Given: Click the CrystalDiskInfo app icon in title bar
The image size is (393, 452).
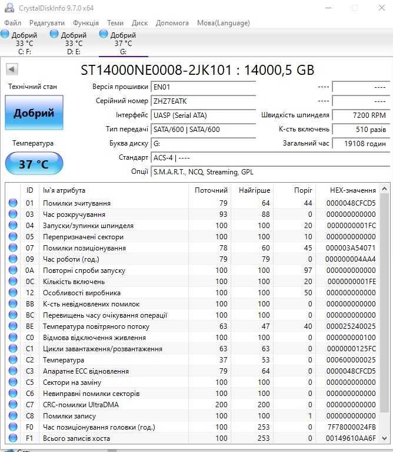Looking at the screenshot, I should (9, 8).
